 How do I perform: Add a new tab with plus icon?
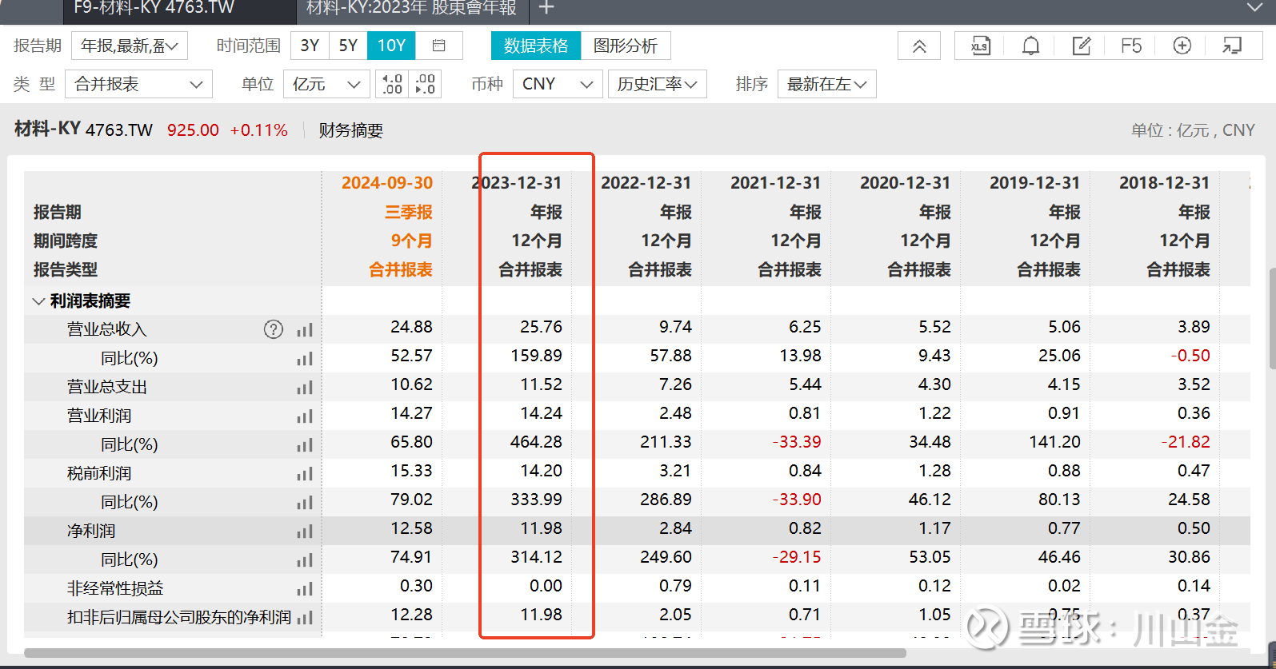(546, 8)
